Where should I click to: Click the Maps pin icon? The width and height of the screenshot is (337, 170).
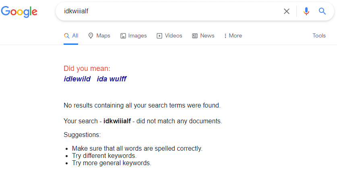tap(91, 36)
